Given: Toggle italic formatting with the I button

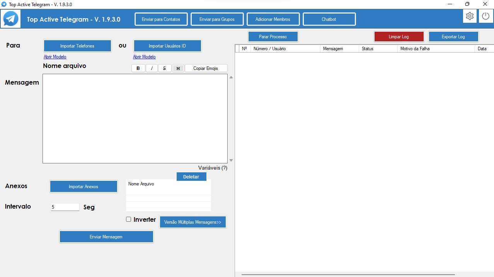Looking at the screenshot, I should (152, 68).
